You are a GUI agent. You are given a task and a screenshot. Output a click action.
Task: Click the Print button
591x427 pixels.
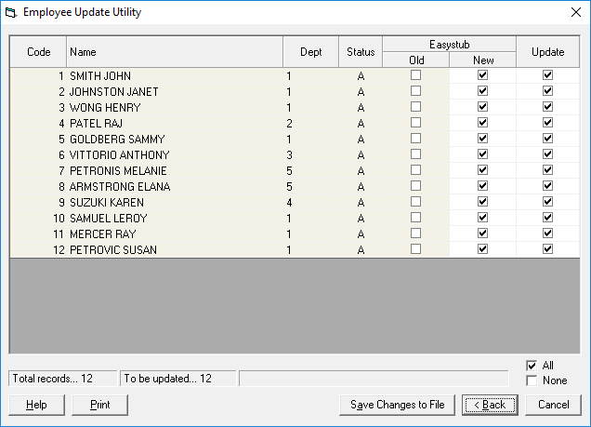(x=99, y=405)
